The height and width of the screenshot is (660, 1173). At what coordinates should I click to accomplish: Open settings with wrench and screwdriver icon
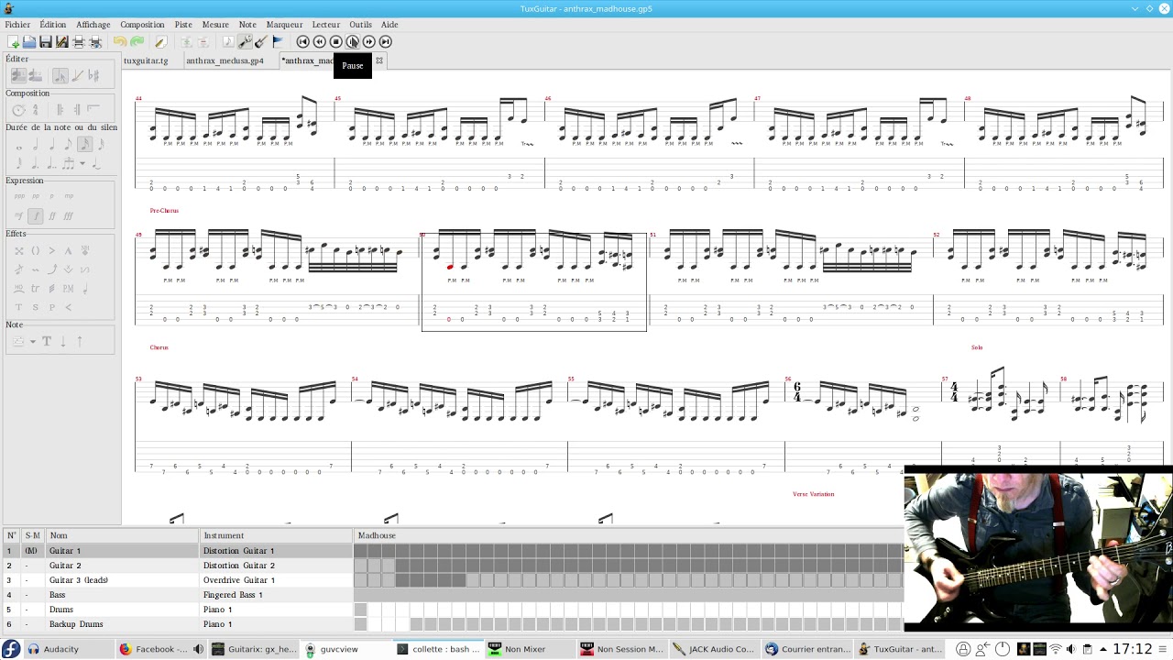click(245, 41)
